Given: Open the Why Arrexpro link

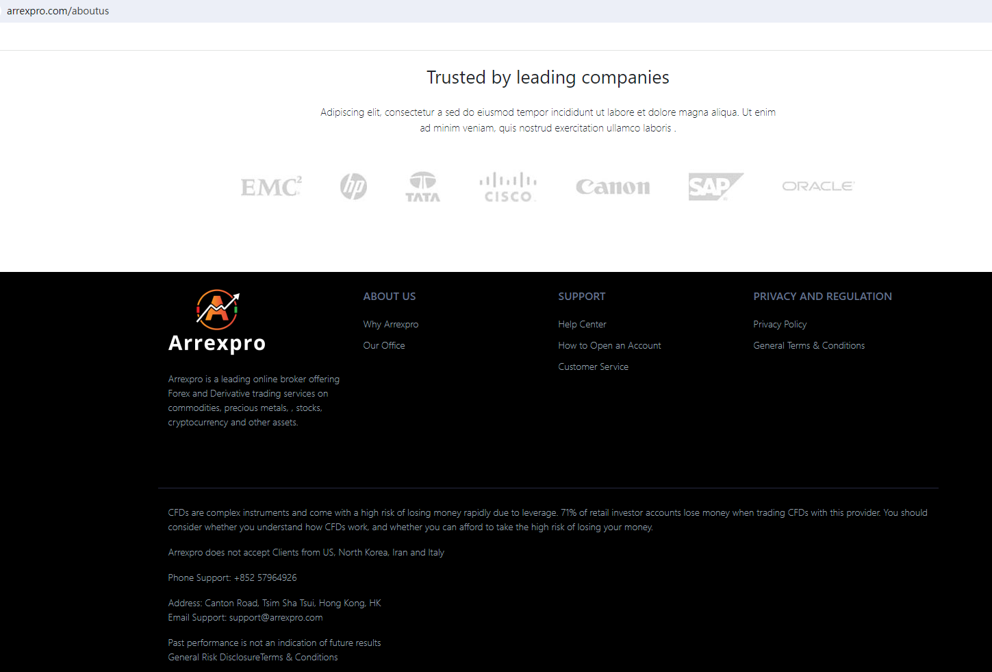Looking at the screenshot, I should coord(391,324).
